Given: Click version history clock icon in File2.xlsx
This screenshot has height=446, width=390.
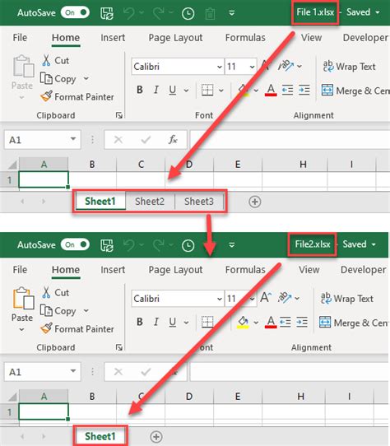Looking at the screenshot, I should click(188, 245).
